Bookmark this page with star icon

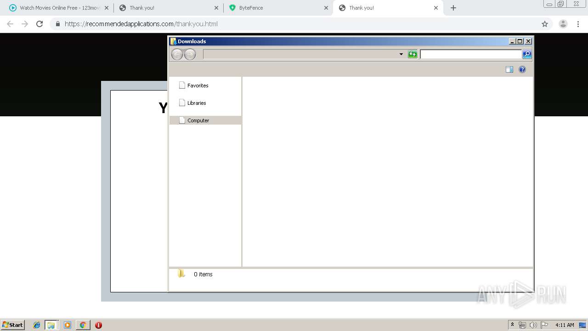[545, 24]
